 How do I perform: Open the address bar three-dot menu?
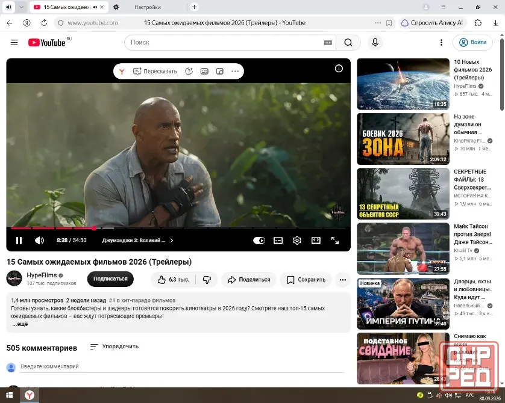point(378,23)
